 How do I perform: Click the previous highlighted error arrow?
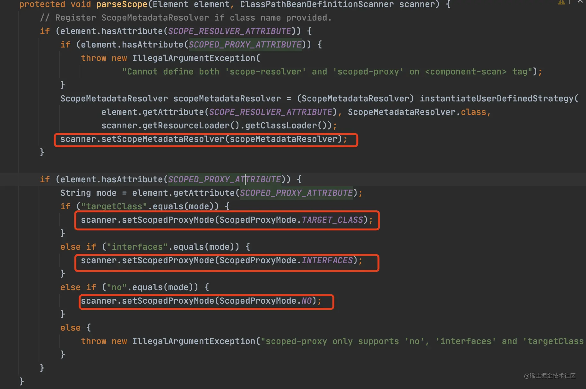[x=580, y=2]
